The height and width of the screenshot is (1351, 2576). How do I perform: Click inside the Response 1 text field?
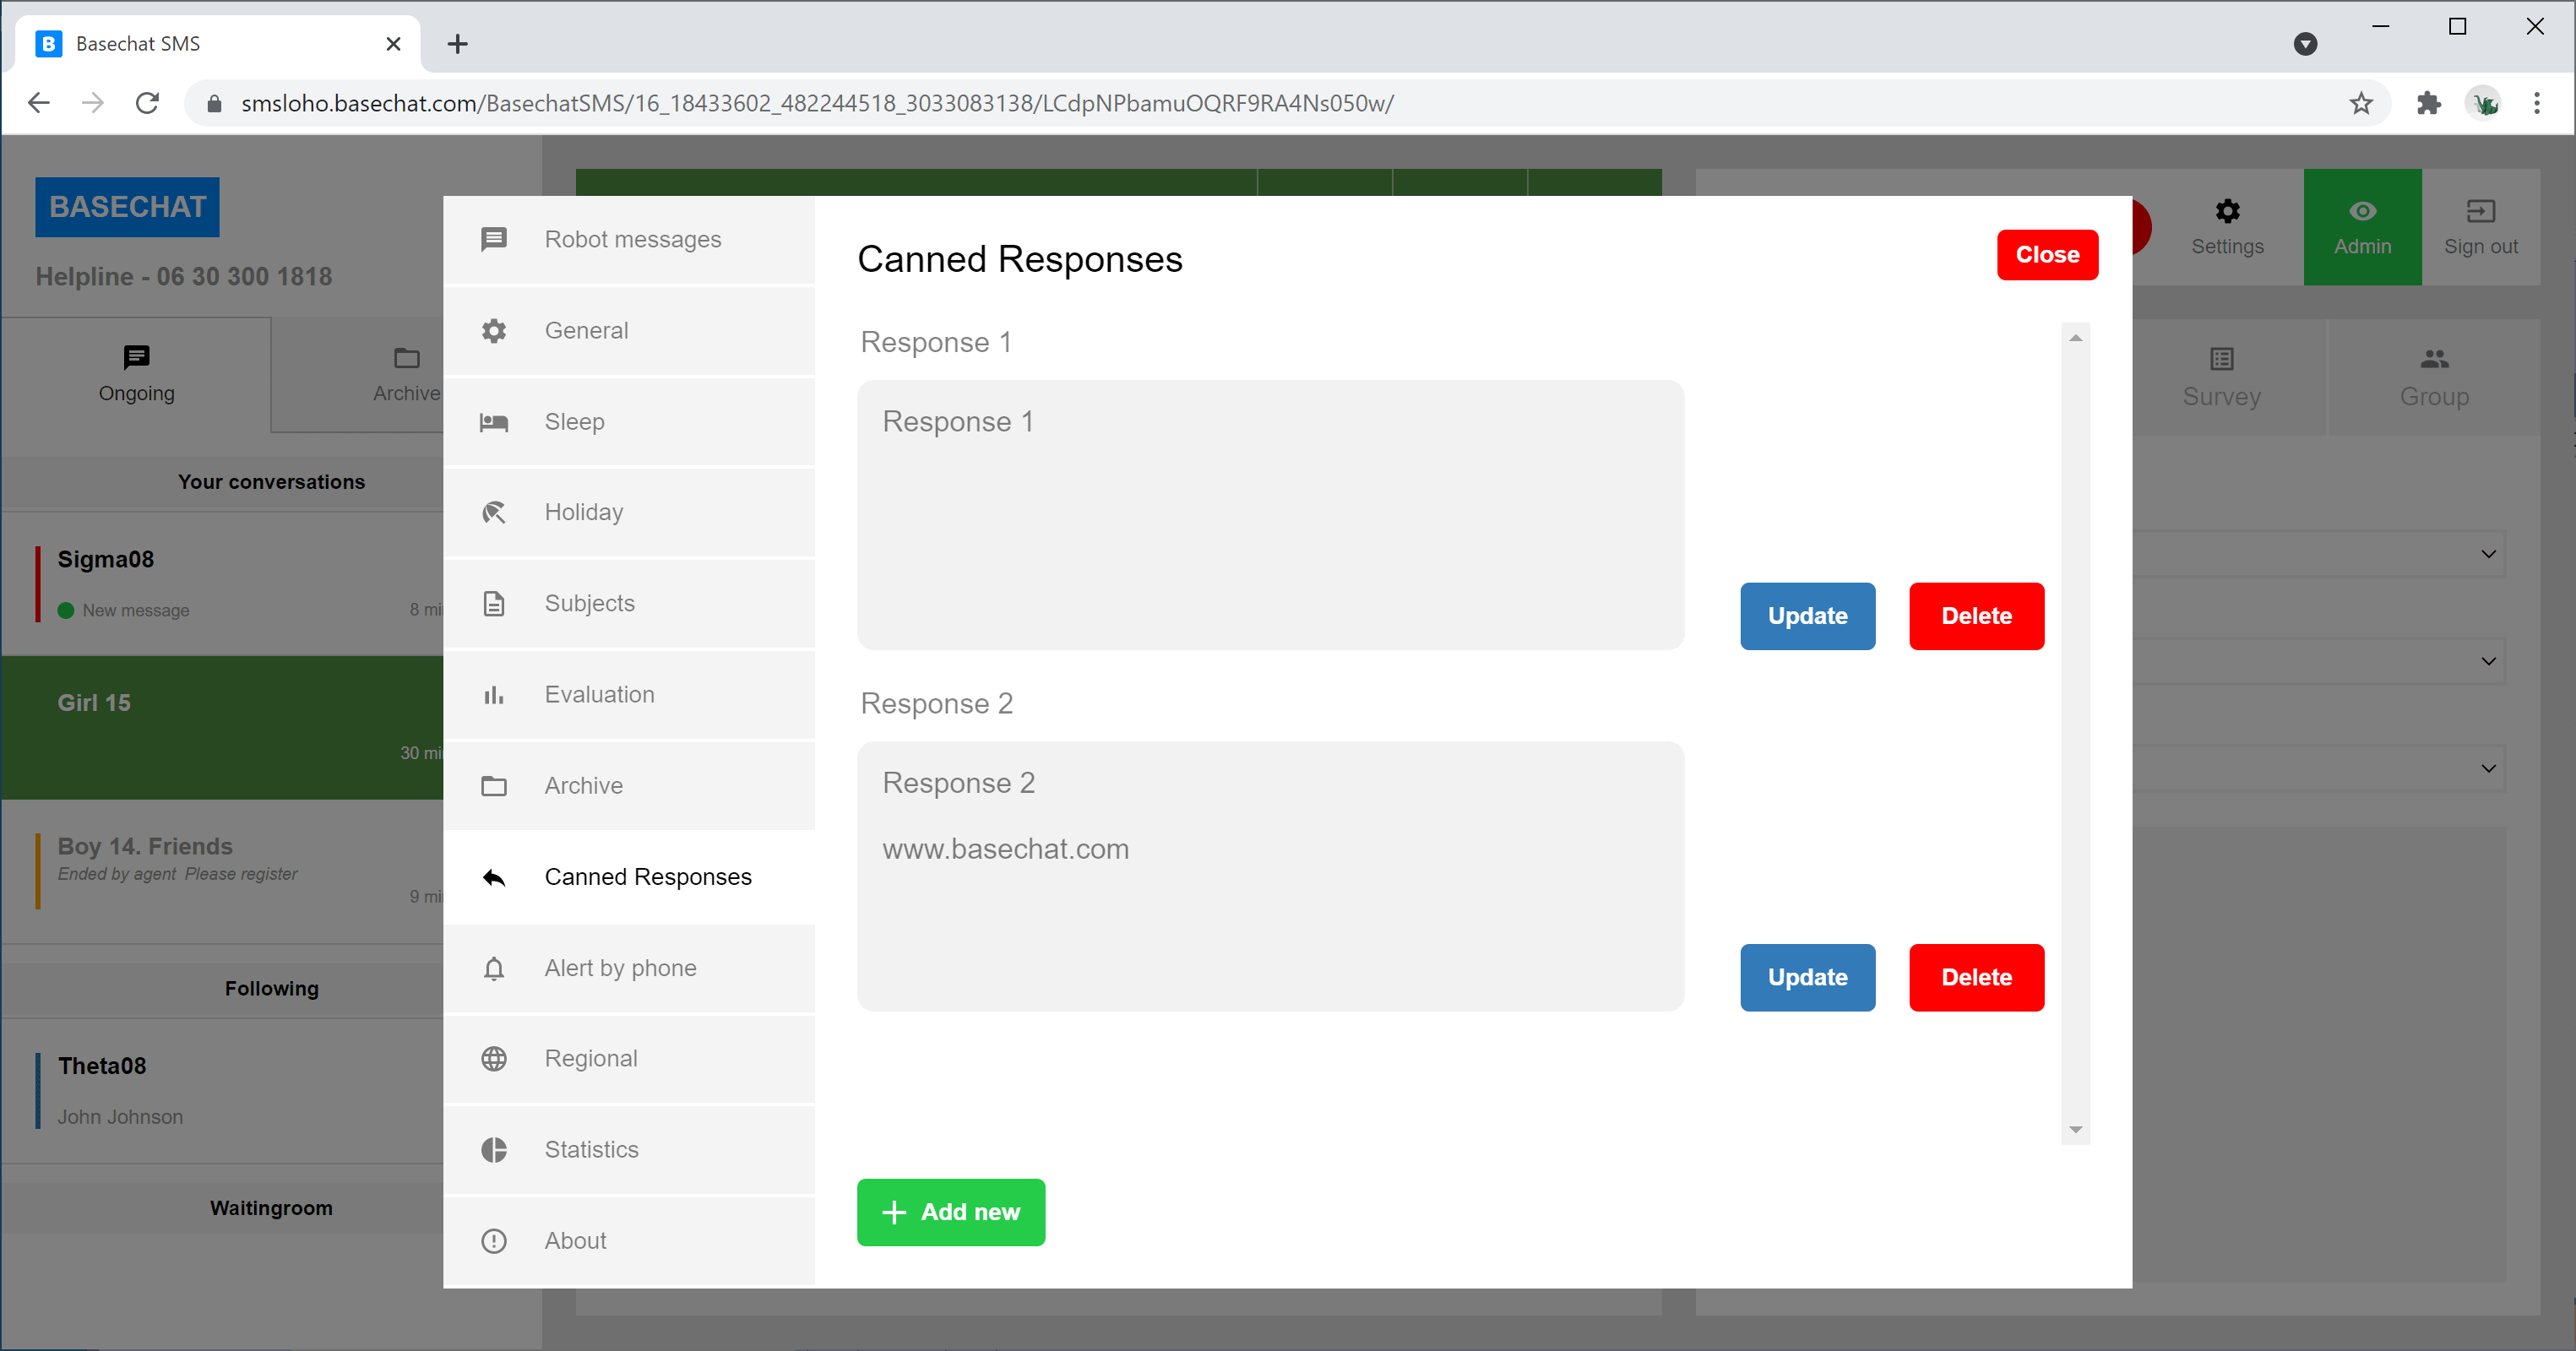(x=1270, y=514)
